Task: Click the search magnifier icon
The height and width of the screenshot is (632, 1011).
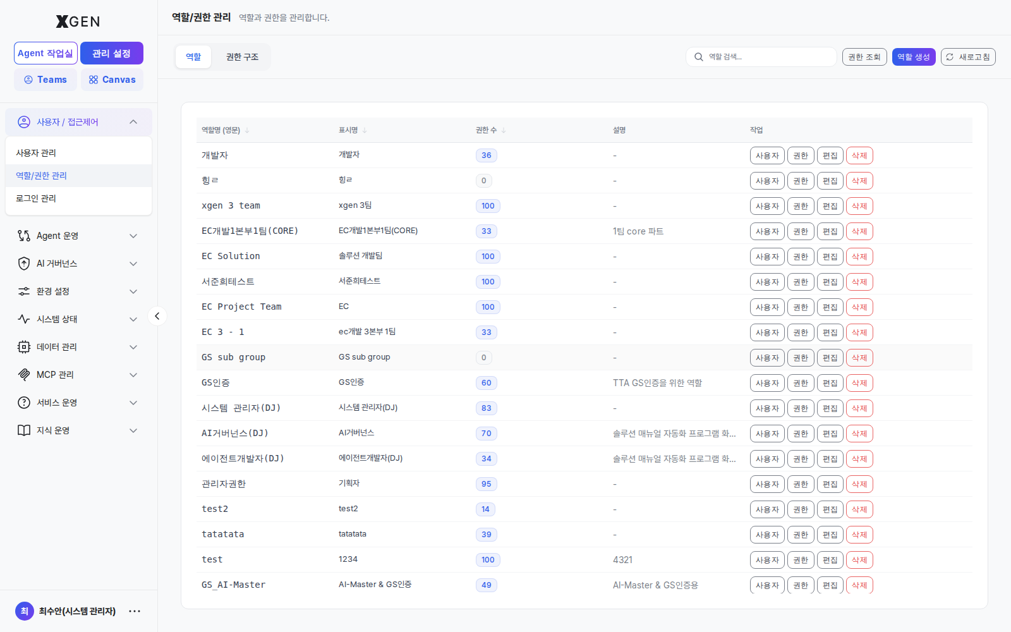Action: coord(699,57)
